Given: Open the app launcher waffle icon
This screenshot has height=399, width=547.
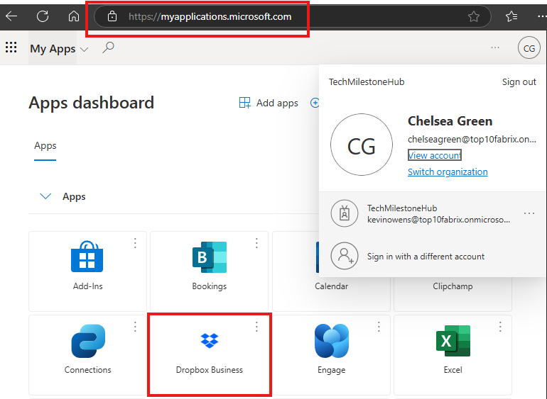Looking at the screenshot, I should tap(11, 47).
